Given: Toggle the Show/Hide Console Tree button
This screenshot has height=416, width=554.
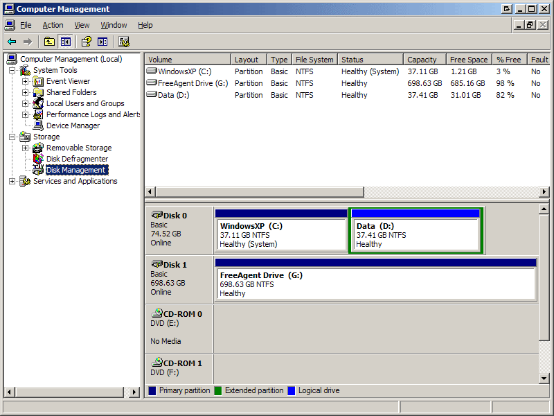Looking at the screenshot, I should 65,42.
